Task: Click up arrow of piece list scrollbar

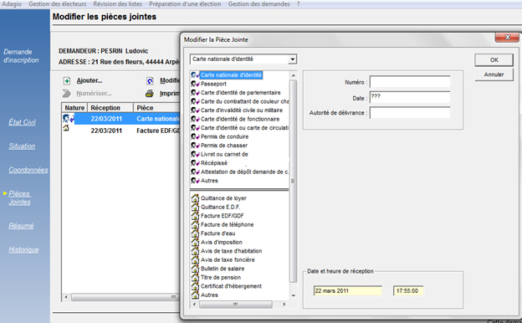Action: pyautogui.click(x=294, y=75)
